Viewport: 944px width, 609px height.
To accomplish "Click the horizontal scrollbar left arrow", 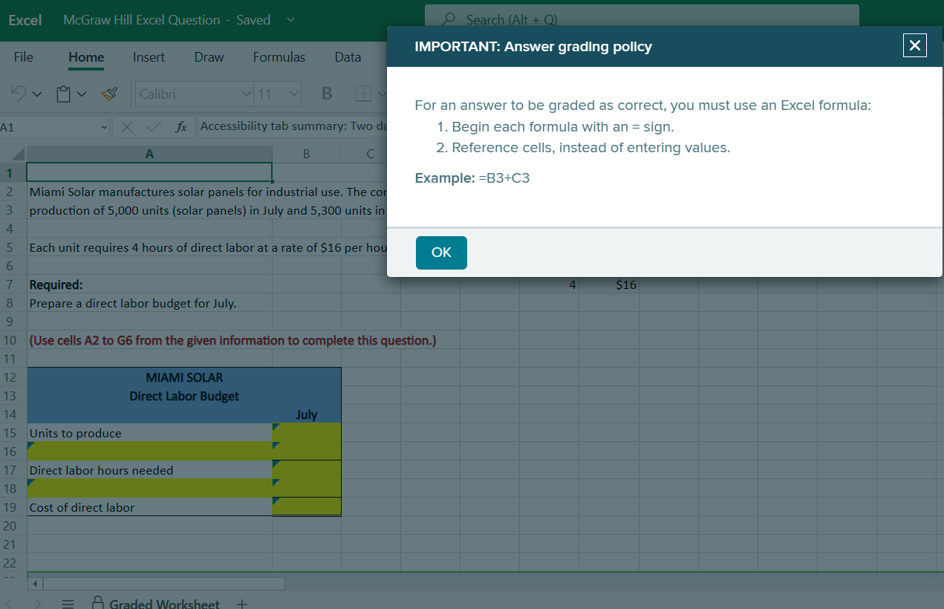I will tap(36, 584).
